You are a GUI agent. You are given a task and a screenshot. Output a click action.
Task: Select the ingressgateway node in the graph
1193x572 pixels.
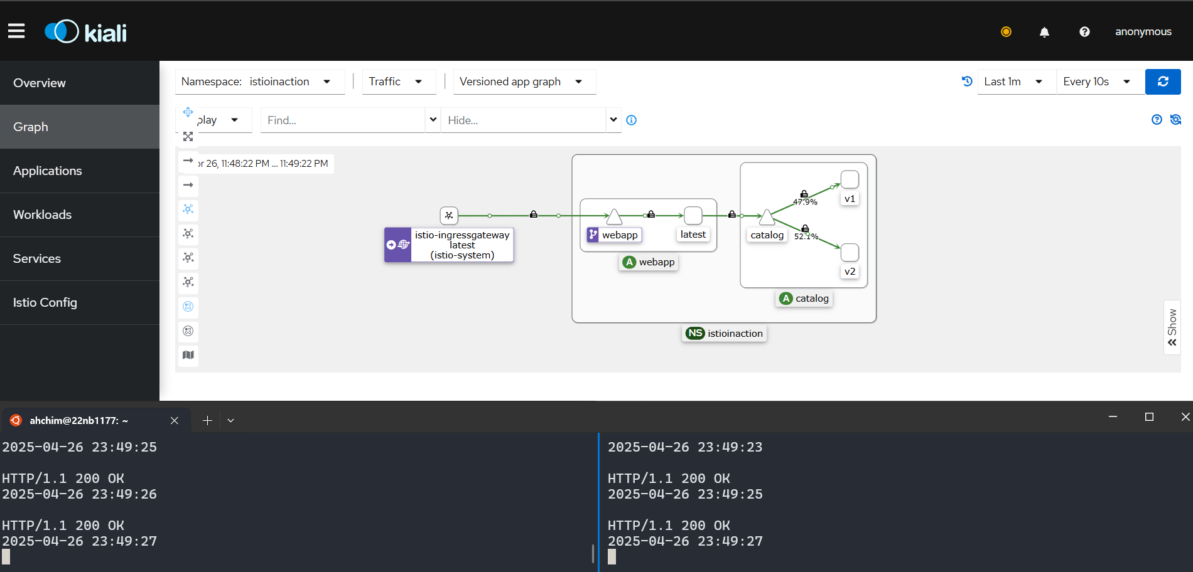point(449,215)
